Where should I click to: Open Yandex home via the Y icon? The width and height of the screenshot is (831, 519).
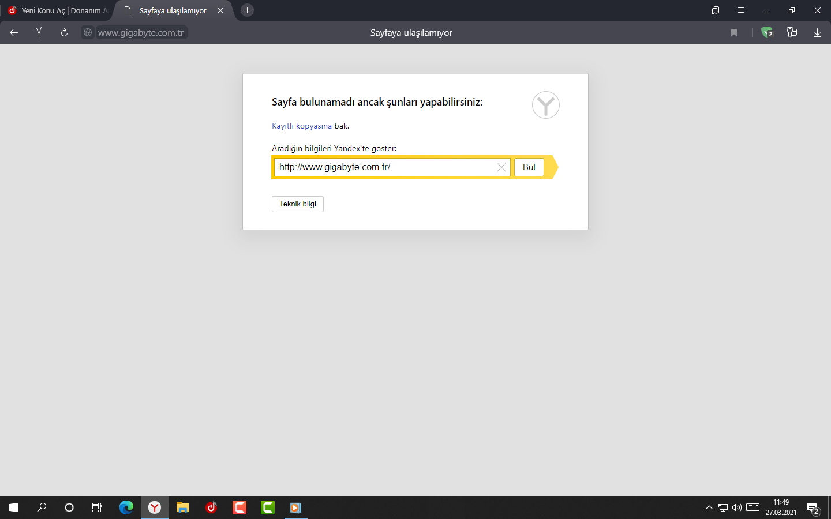click(39, 33)
